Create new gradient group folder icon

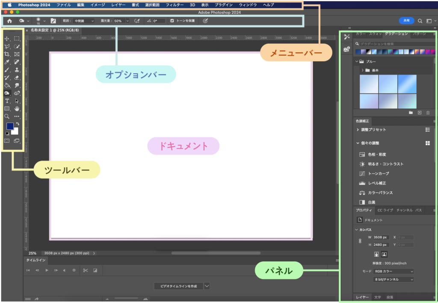pyautogui.click(x=411, y=112)
